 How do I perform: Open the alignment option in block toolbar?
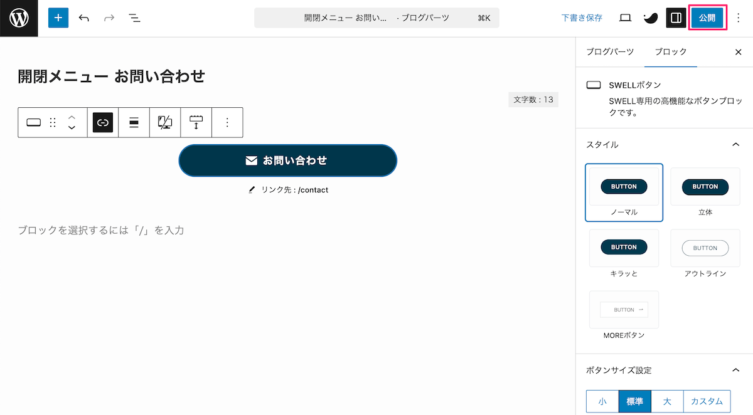click(x=134, y=123)
